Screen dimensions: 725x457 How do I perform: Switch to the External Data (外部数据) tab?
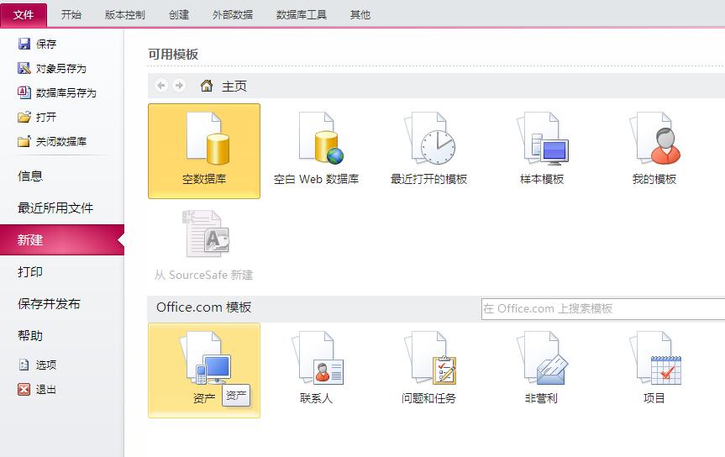(233, 15)
